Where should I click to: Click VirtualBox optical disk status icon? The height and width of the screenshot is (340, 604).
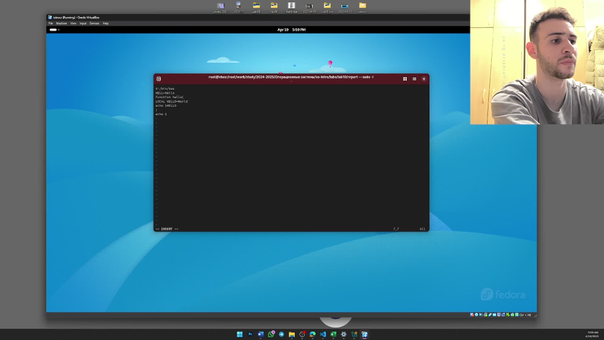pos(476,315)
